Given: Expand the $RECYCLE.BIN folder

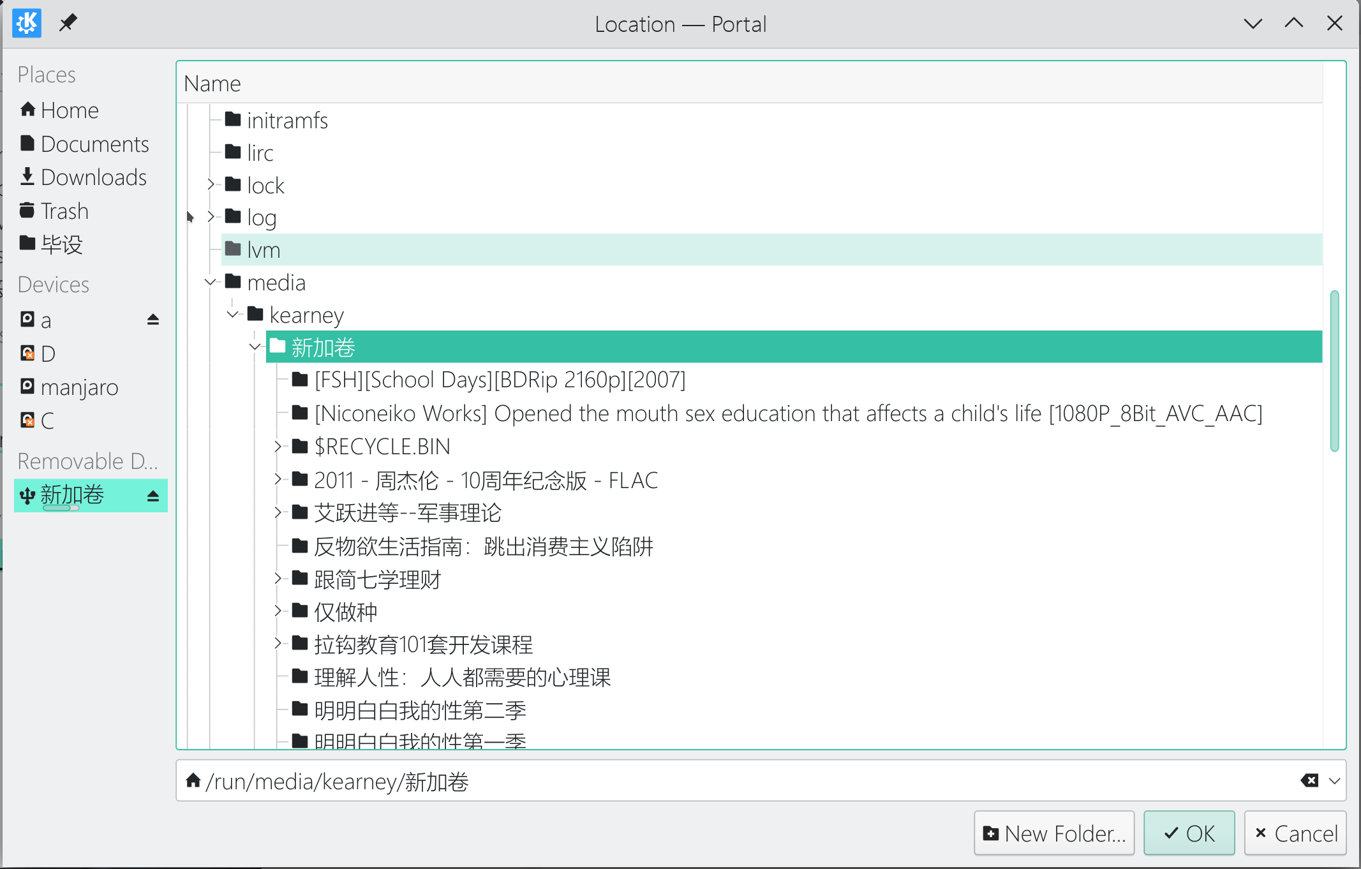Looking at the screenshot, I should [x=278, y=447].
